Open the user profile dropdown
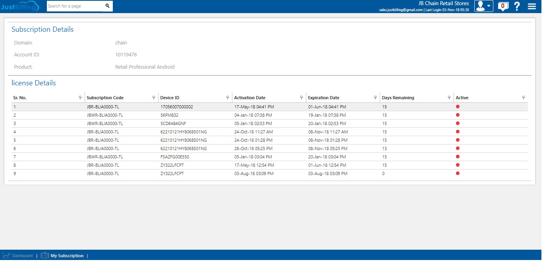The image size is (545, 262). 483,6
